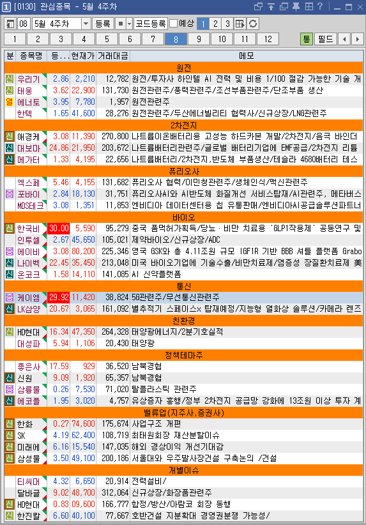Select the red 30.00 cell for 한국비
The image size is (366, 525).
click(59, 229)
